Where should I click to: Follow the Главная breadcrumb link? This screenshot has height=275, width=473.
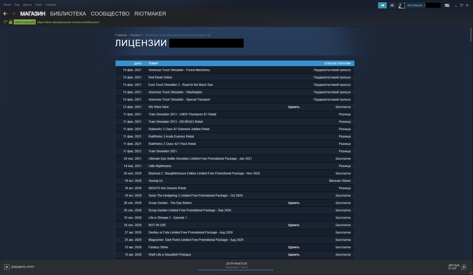point(121,35)
